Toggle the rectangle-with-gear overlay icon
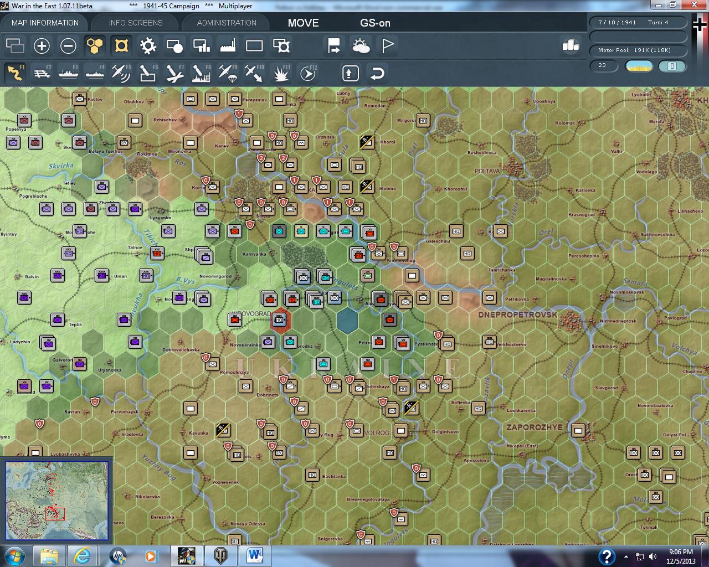The height and width of the screenshot is (567, 709). [281, 45]
